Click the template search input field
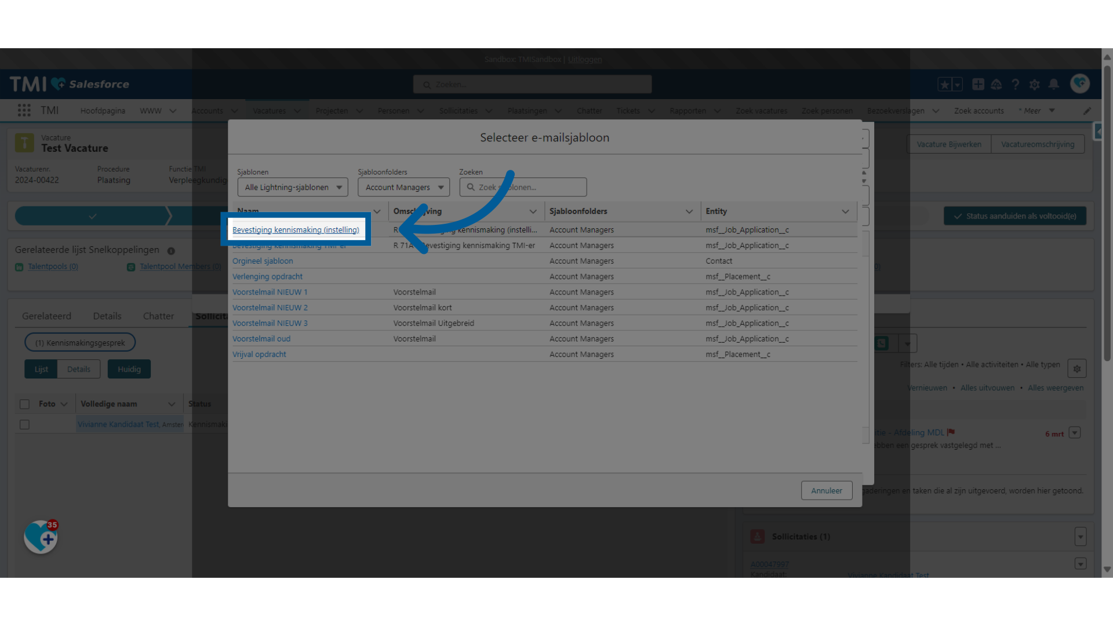This screenshot has height=626, width=1113. 523,187
